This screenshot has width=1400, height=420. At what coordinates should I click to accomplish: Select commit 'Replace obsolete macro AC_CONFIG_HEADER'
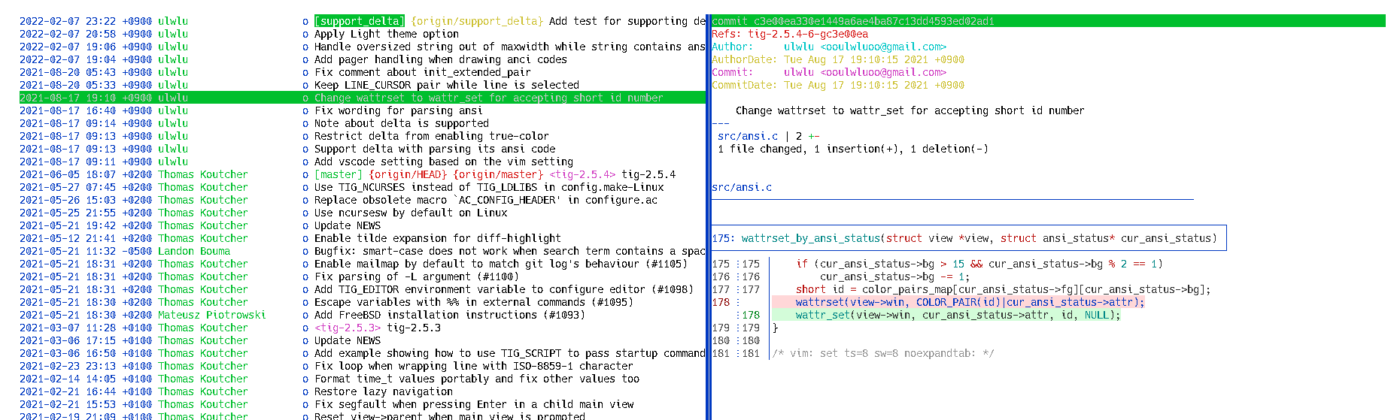coord(362,200)
